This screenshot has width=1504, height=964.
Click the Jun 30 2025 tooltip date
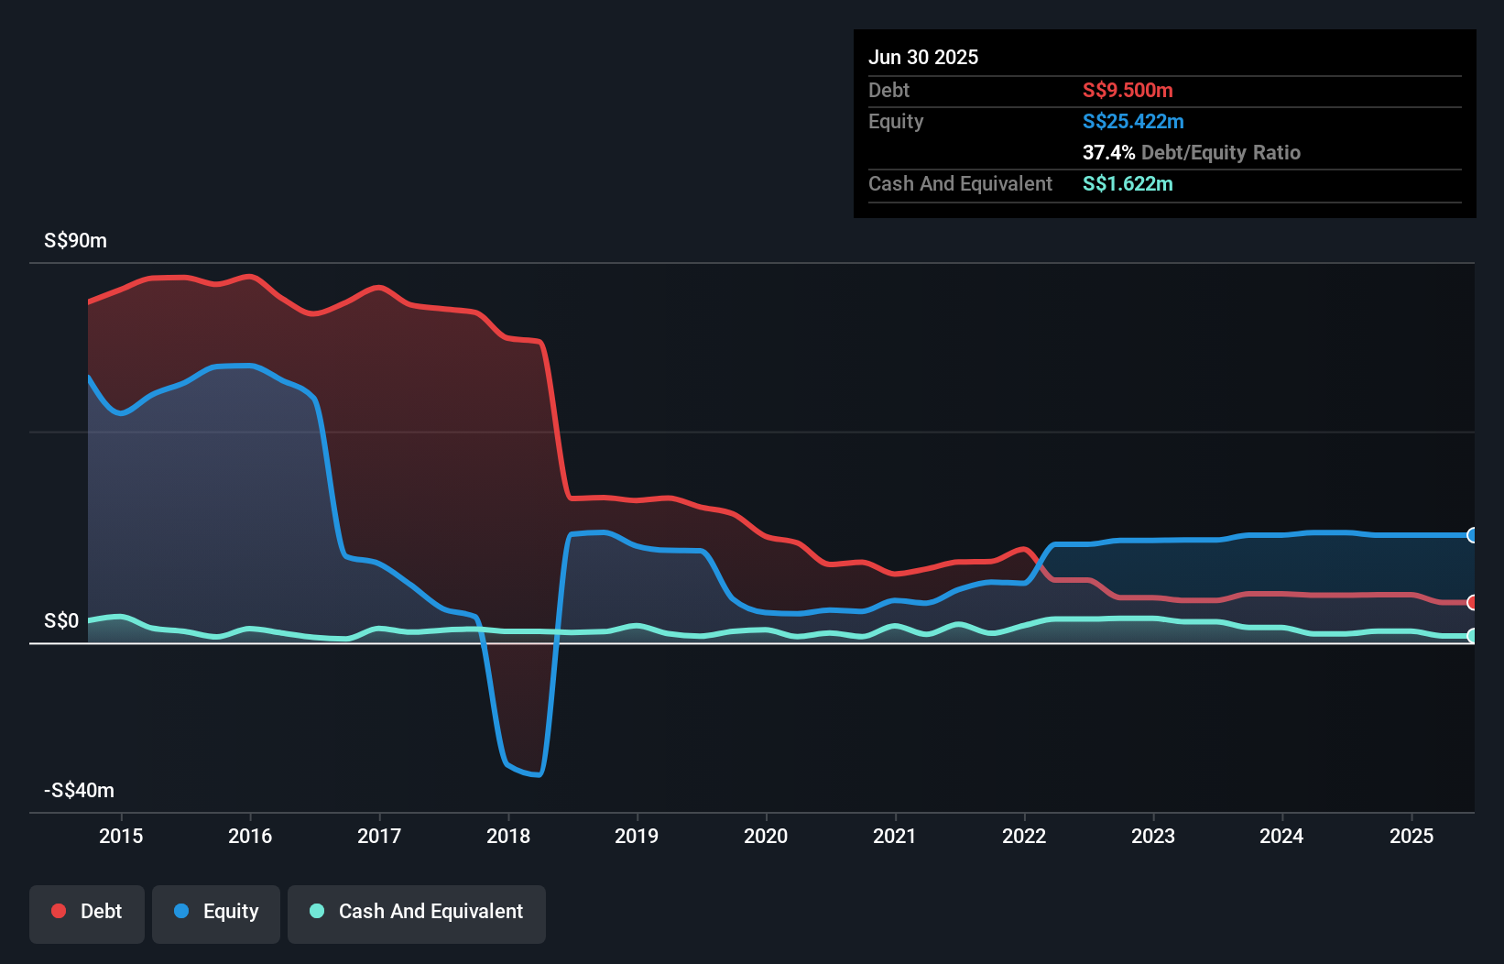tap(923, 57)
